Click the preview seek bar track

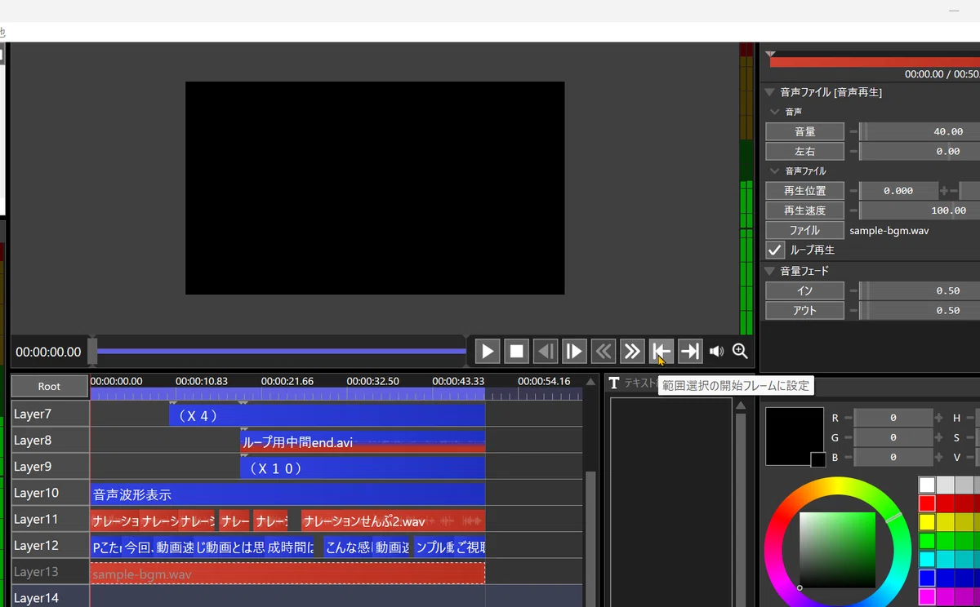point(281,352)
